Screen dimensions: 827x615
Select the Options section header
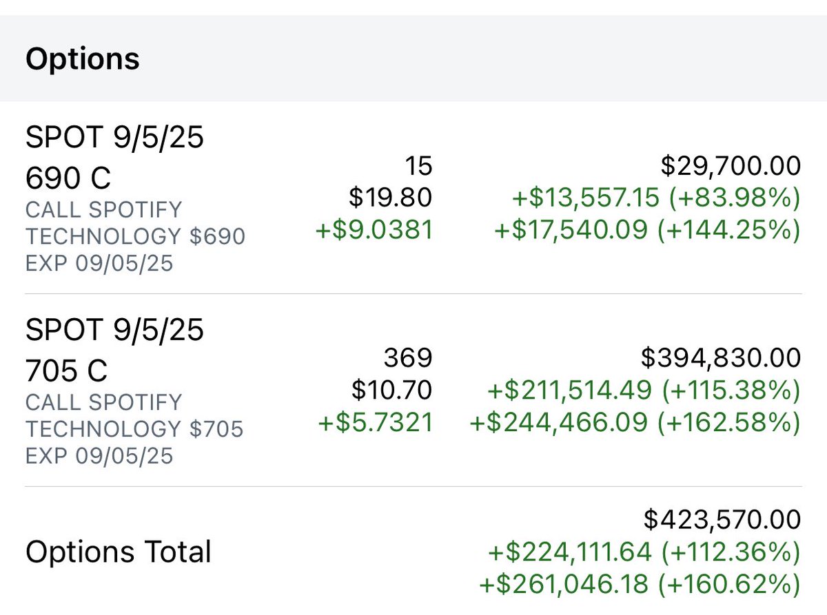pos(83,59)
